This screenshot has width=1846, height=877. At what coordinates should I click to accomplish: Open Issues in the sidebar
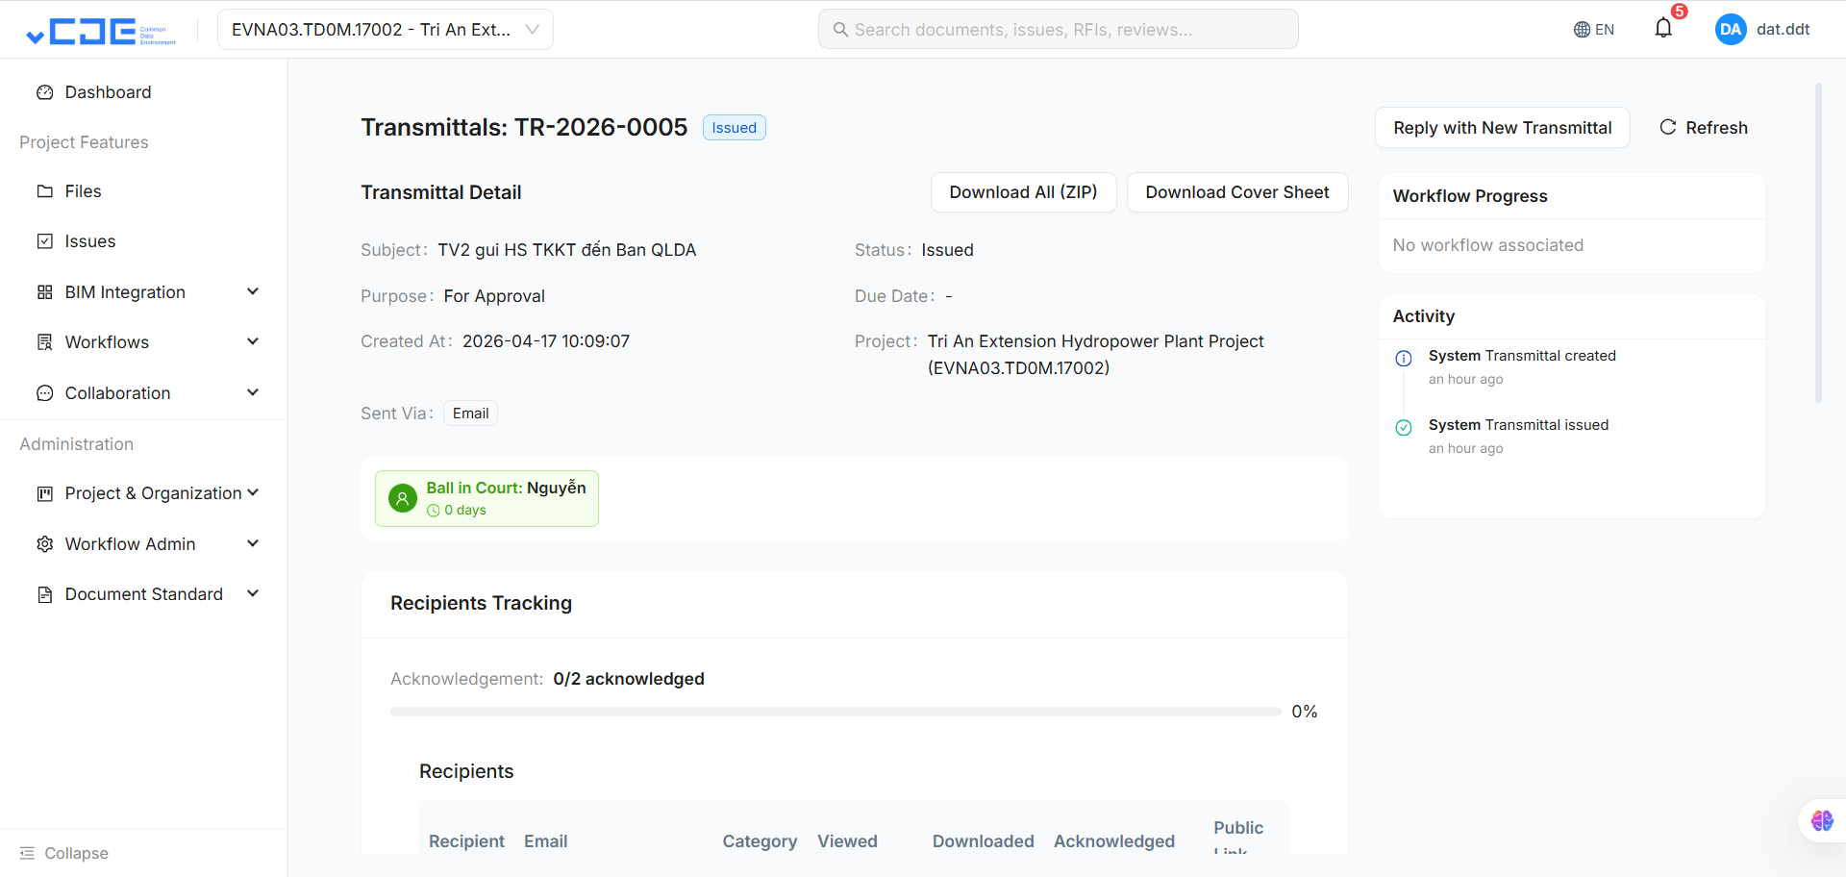click(89, 241)
